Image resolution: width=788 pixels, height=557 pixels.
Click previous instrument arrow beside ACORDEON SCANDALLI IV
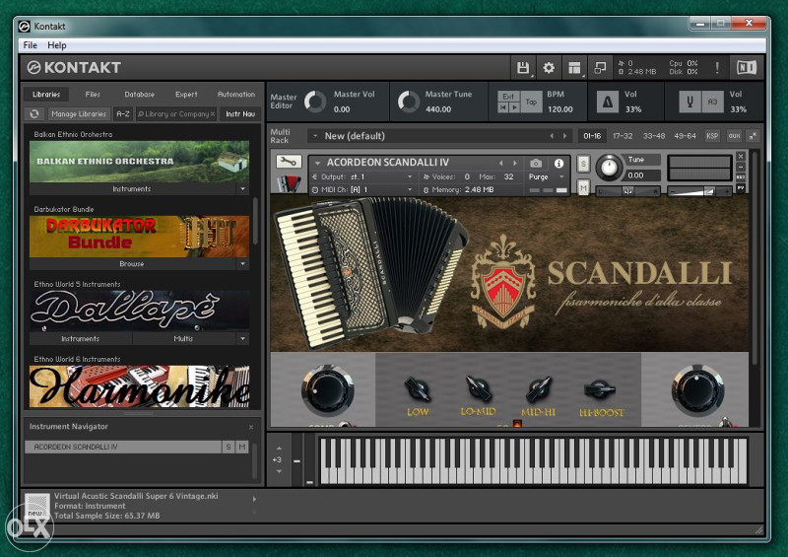500,163
